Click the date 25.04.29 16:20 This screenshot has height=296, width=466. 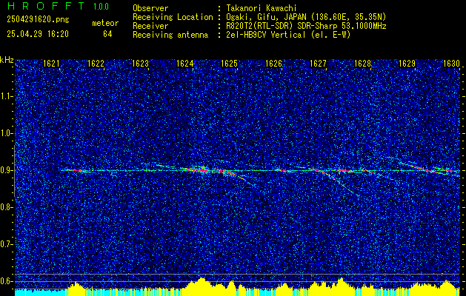[38, 34]
